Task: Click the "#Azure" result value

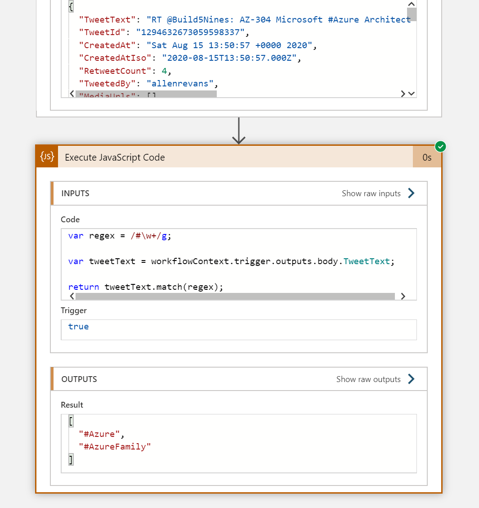Action: pyautogui.click(x=99, y=434)
